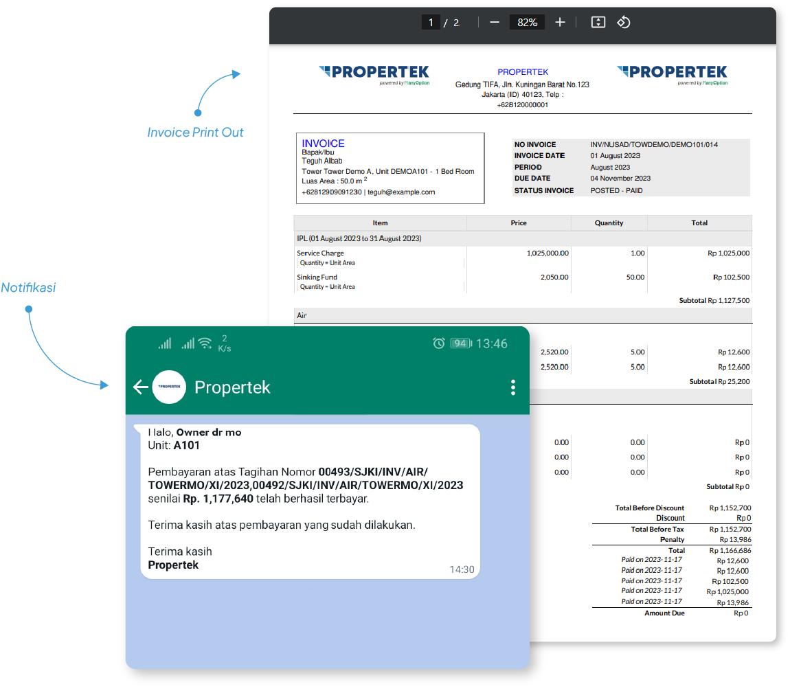Click the right PROPERTEK logo on the invoice
Image resolution: width=790 pixels, height=691 pixels.
(x=674, y=71)
